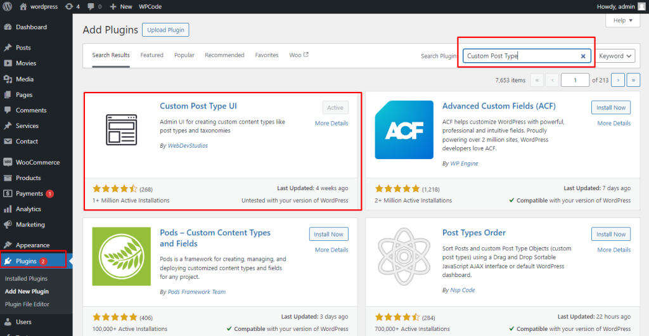Switch to the Favorites tab

(267, 55)
